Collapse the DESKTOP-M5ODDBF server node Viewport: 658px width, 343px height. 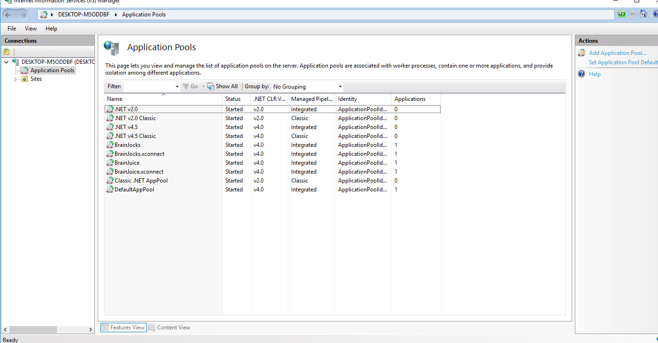(x=6, y=61)
